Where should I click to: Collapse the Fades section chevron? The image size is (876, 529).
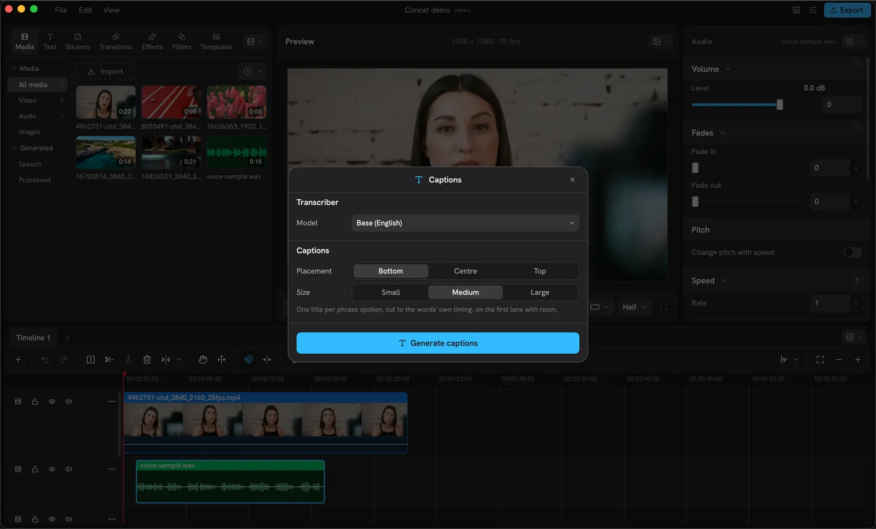pyautogui.click(x=722, y=133)
